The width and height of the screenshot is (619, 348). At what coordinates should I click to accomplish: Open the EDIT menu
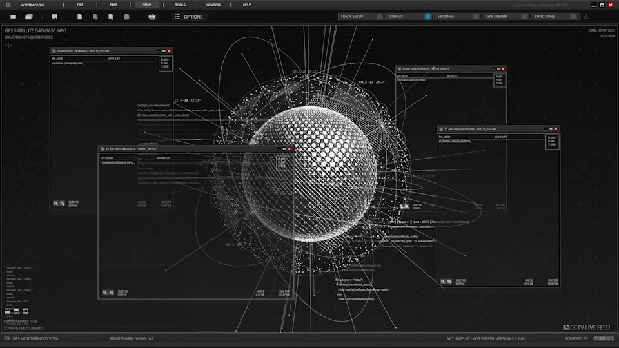(x=113, y=5)
